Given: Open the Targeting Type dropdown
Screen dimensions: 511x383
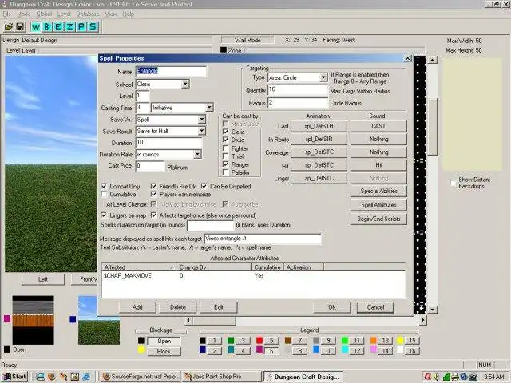Looking at the screenshot, I should point(323,77).
